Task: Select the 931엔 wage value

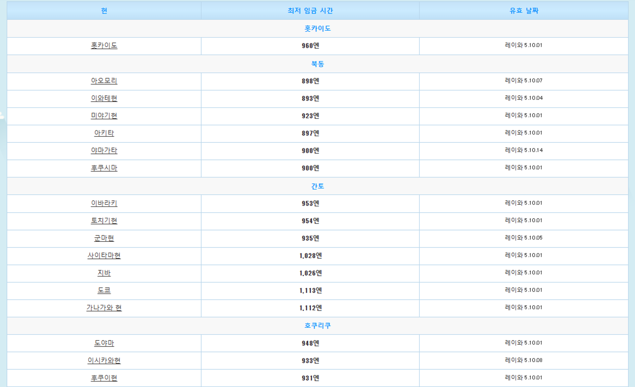Action: [311, 378]
